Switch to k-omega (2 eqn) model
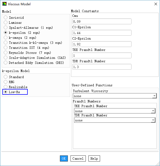 pos(6,38)
